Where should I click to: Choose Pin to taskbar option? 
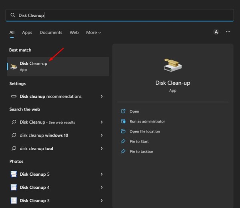pyautogui.click(x=141, y=151)
